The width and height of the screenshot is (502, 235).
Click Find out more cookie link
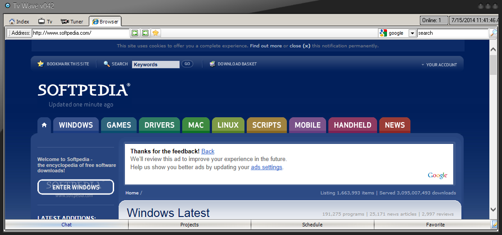point(266,46)
